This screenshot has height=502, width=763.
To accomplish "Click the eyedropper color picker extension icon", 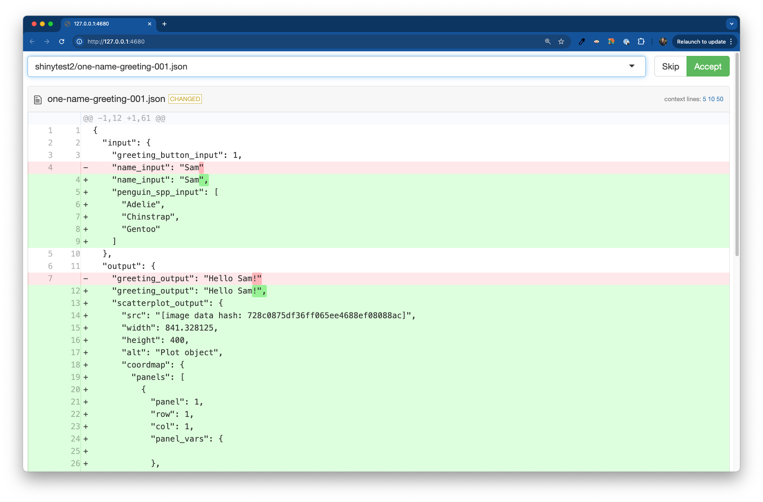I will coord(582,42).
